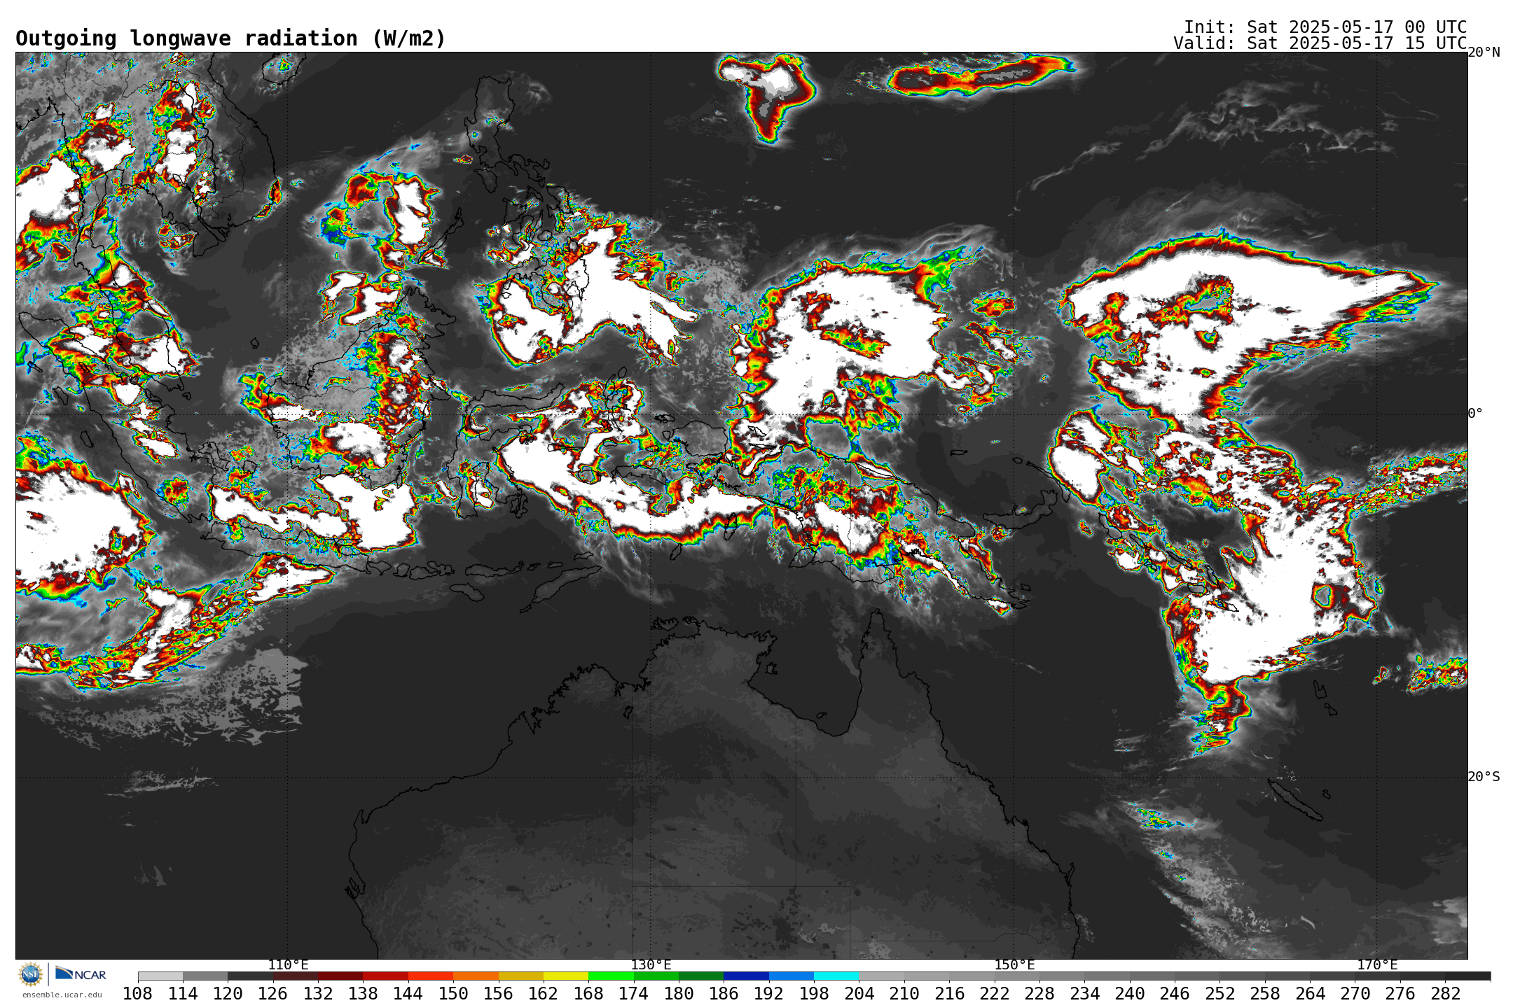
Task: Pick the red 138–144 colorbar swatch
Action: pyautogui.click(x=385, y=976)
